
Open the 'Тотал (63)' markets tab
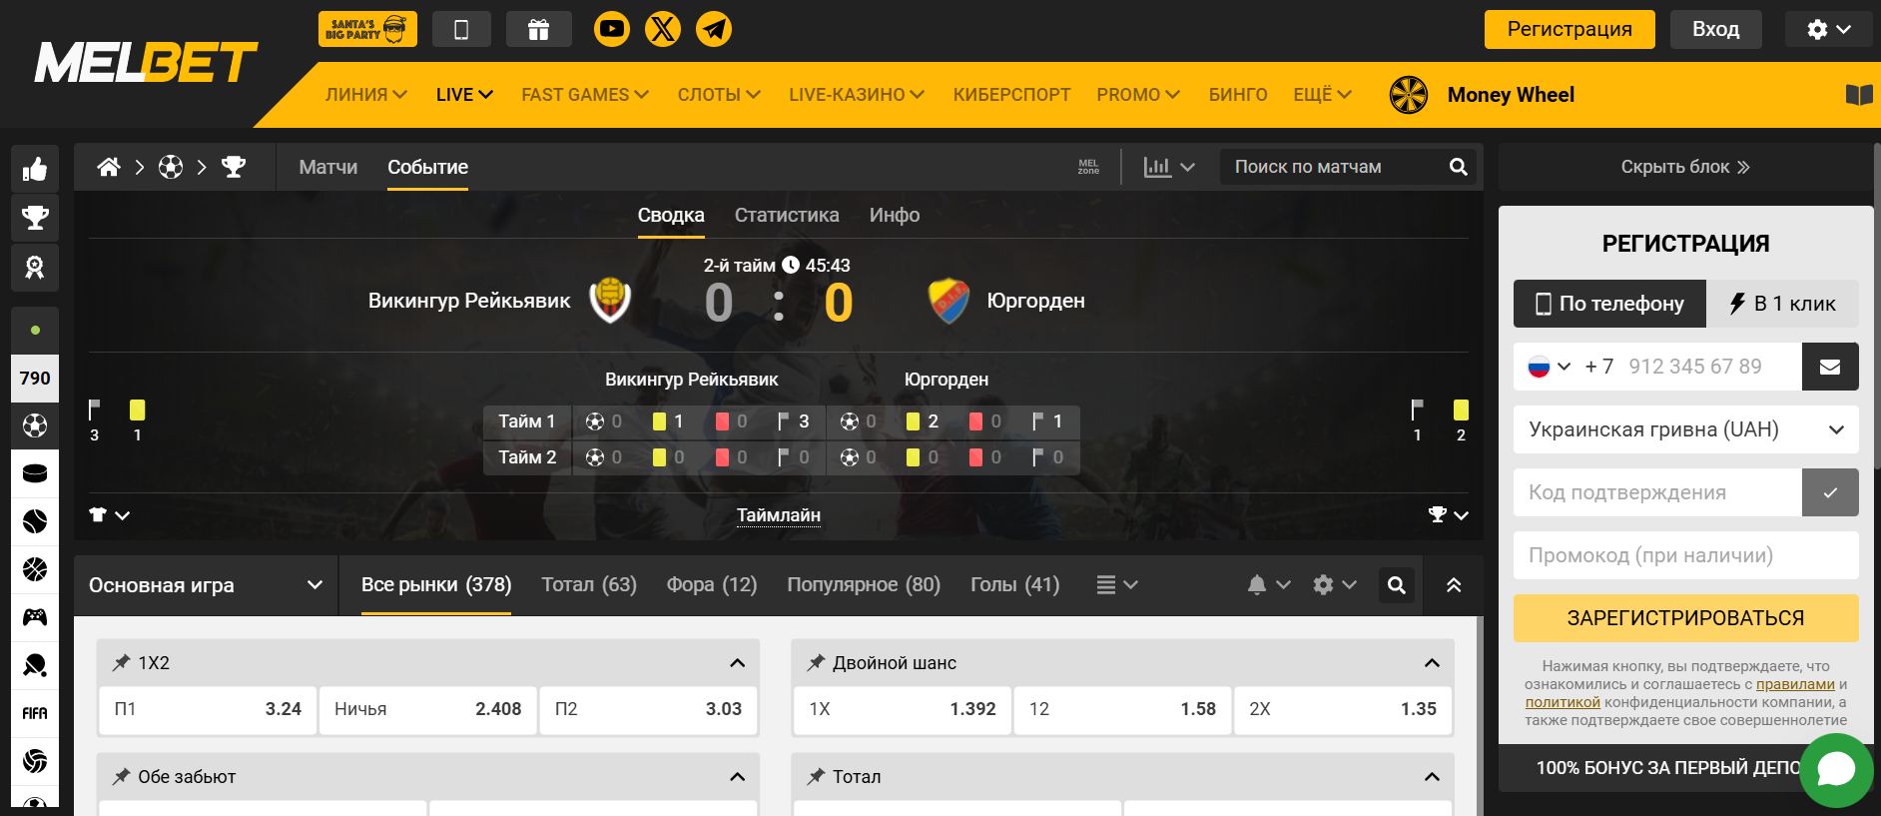pos(589,584)
